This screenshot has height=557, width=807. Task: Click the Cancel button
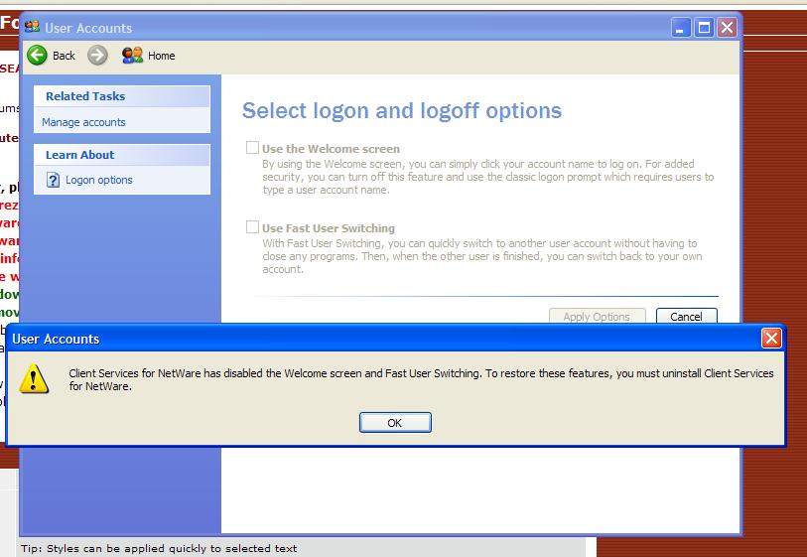(x=686, y=316)
